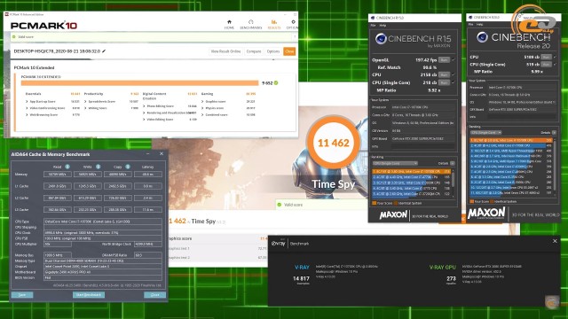The image size is (568, 319).
Task: Toggle CPU (Single Core) checkbox in Cinebench R20
Action: pos(555,65)
